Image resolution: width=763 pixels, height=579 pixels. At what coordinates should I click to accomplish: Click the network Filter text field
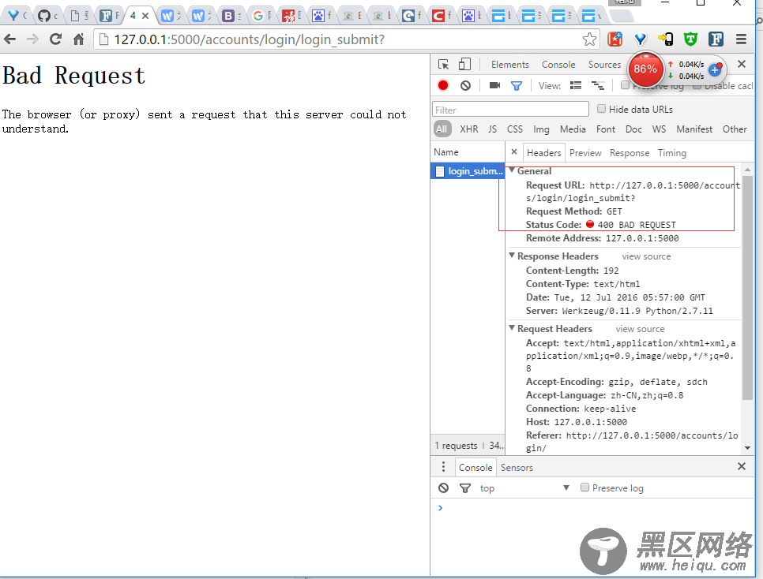[510, 110]
